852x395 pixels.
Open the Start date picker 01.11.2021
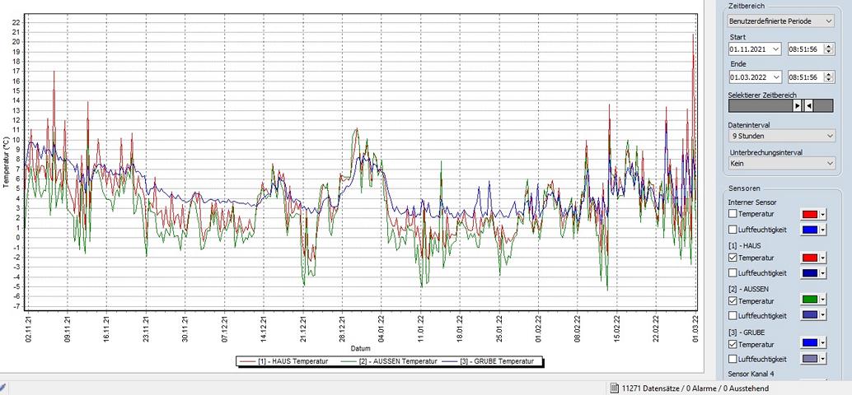755,49
